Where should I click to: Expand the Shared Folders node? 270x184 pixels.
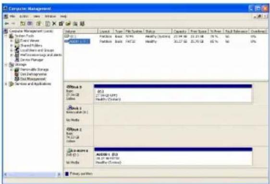12,46
